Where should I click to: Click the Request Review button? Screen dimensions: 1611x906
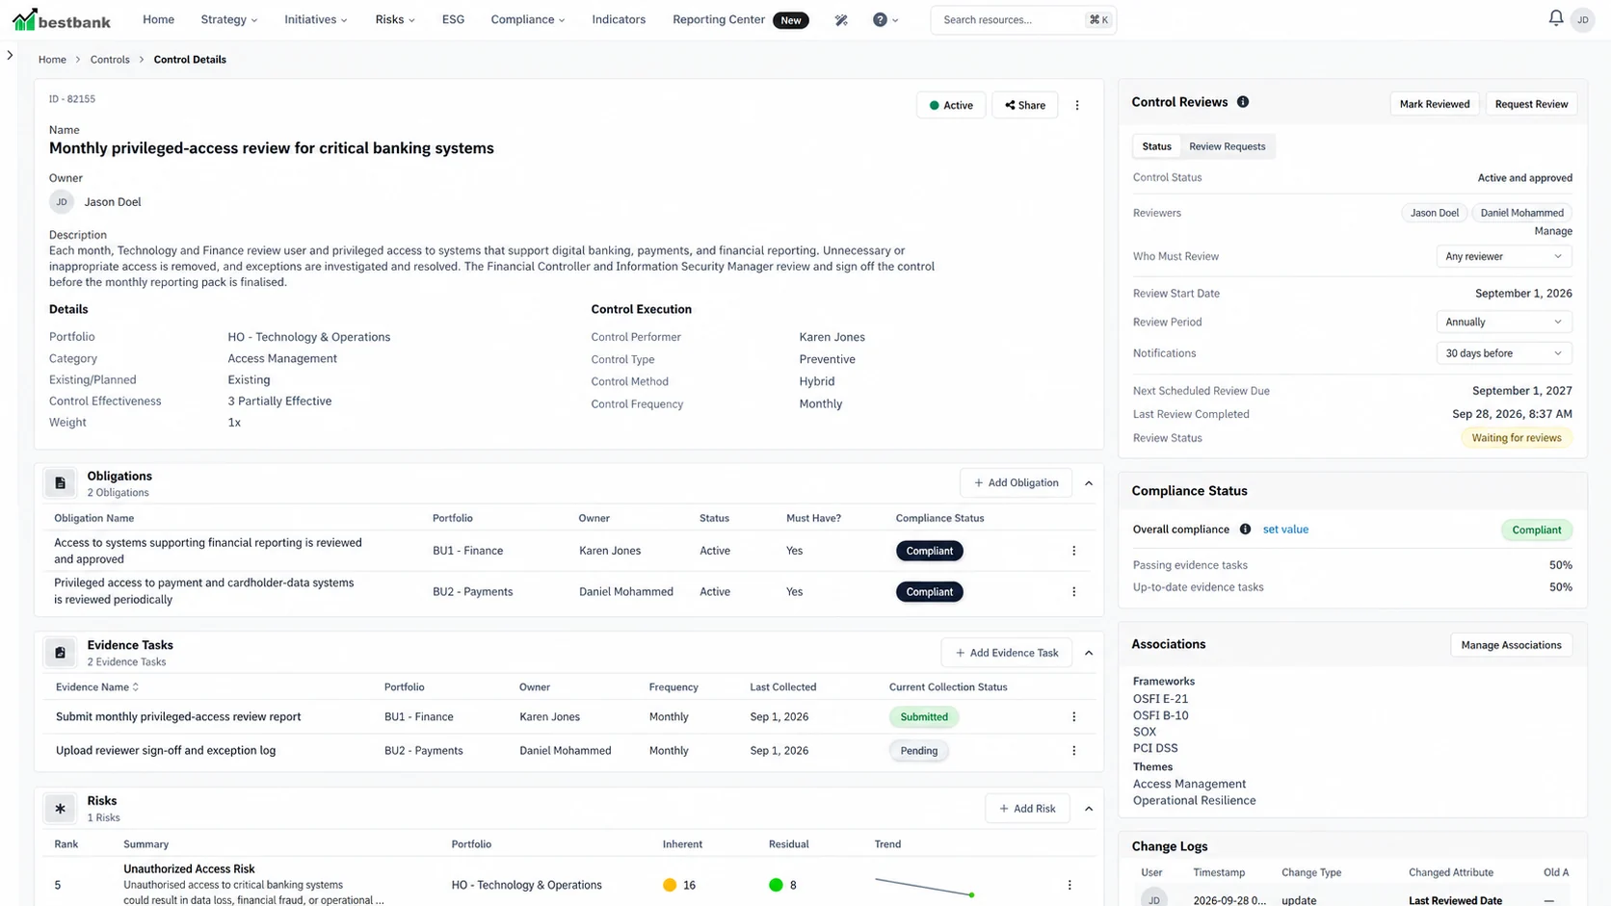1531,104
